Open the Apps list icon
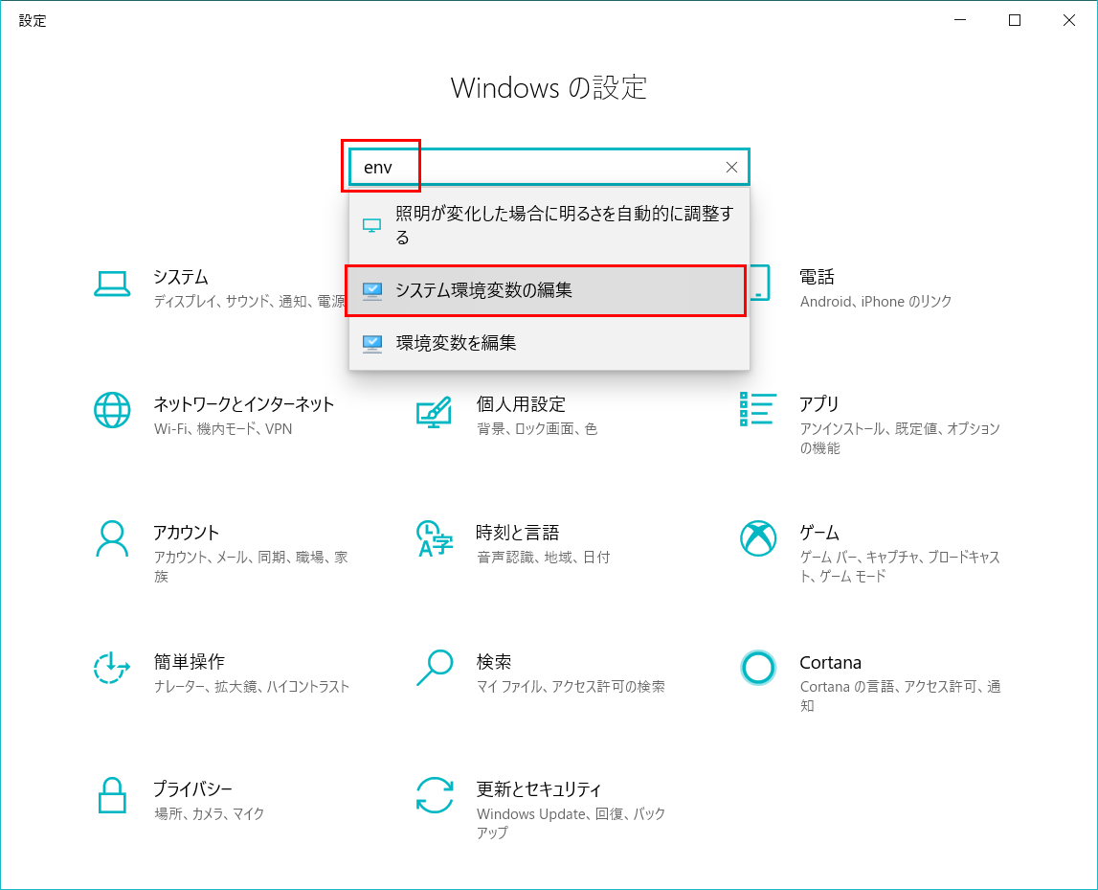This screenshot has height=890, width=1098. coord(757,409)
